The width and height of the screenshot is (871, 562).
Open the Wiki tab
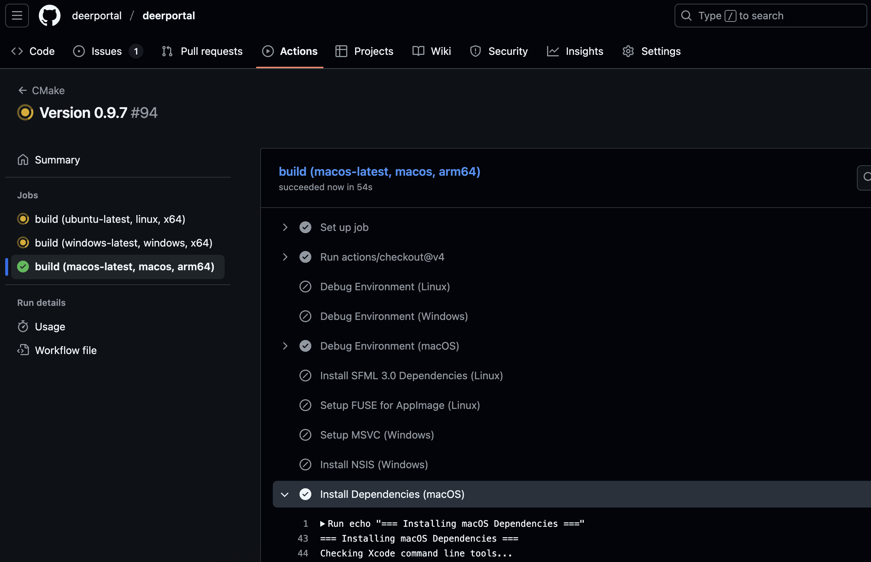[x=432, y=51]
